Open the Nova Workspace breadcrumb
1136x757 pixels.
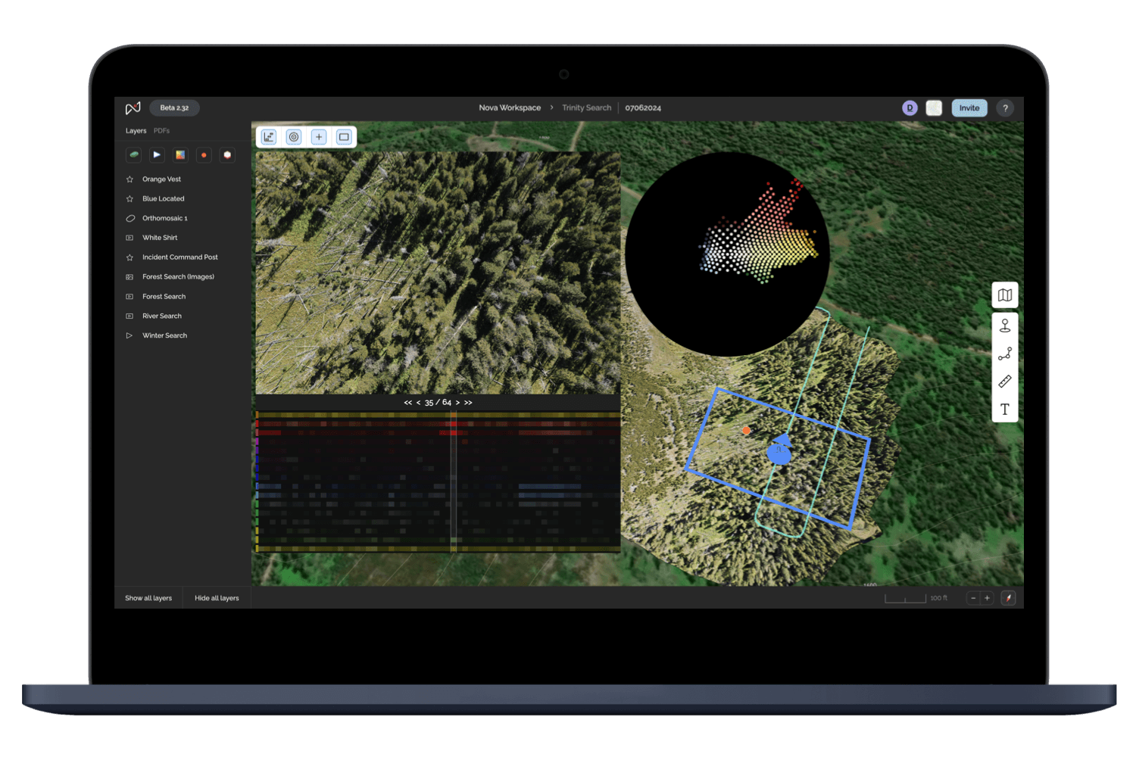[x=510, y=107]
